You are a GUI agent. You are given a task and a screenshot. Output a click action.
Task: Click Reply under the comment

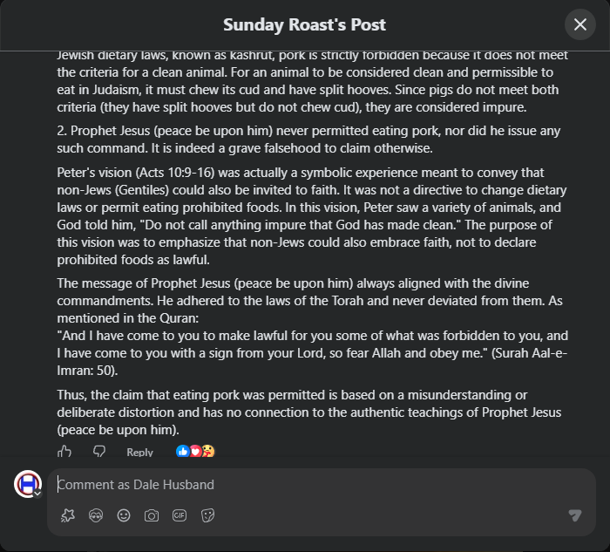(139, 452)
